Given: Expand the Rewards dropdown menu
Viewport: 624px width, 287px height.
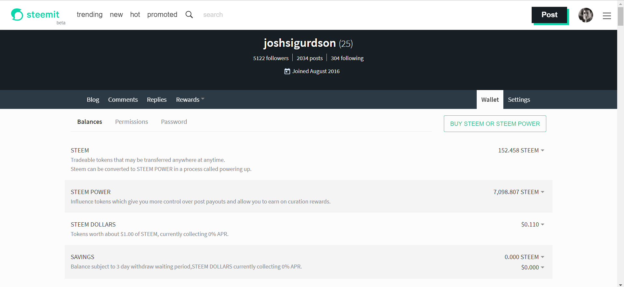Looking at the screenshot, I should click(190, 99).
